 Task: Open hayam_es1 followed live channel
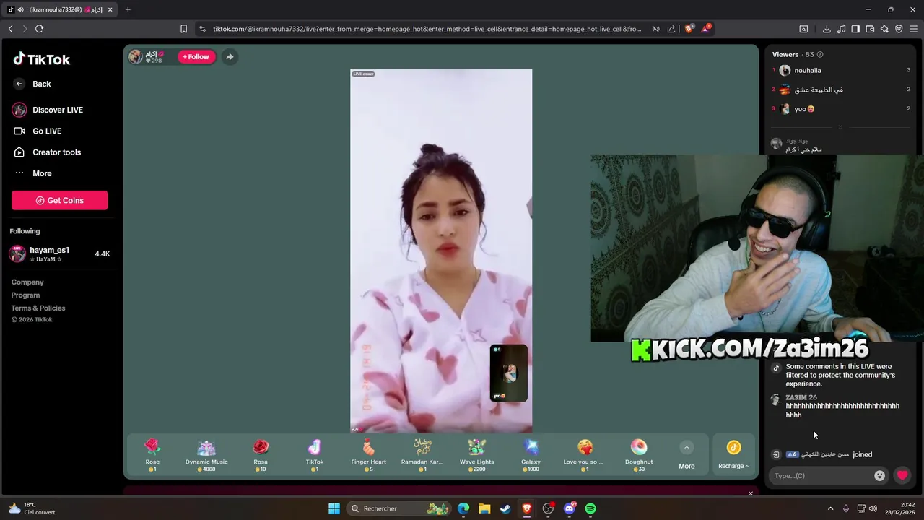(60, 253)
